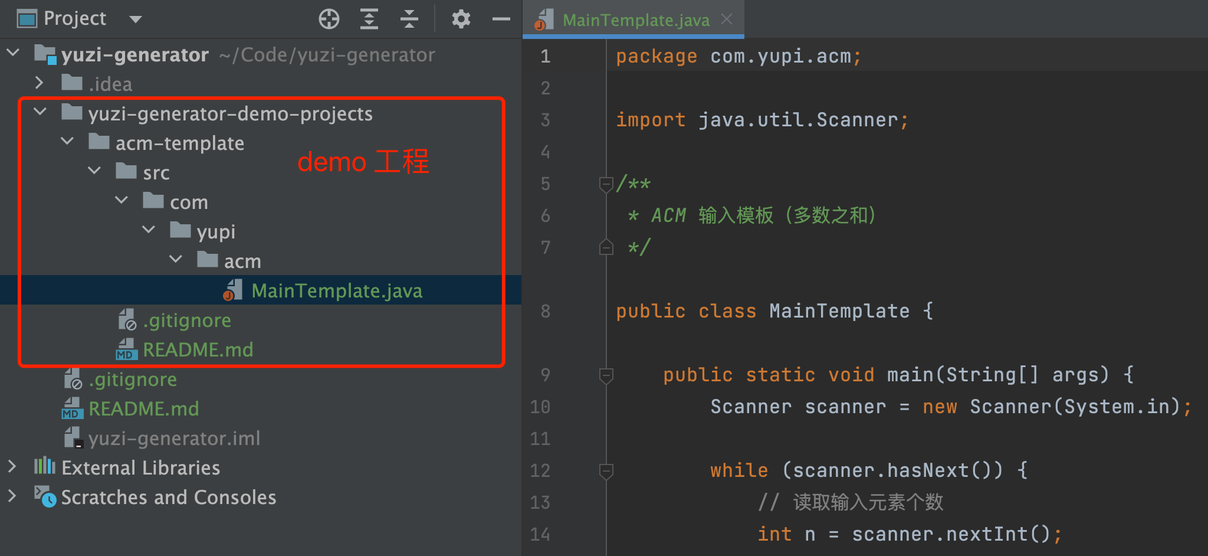This screenshot has width=1208, height=556.
Task: Click the yupi package folder icon
Action: tap(180, 230)
